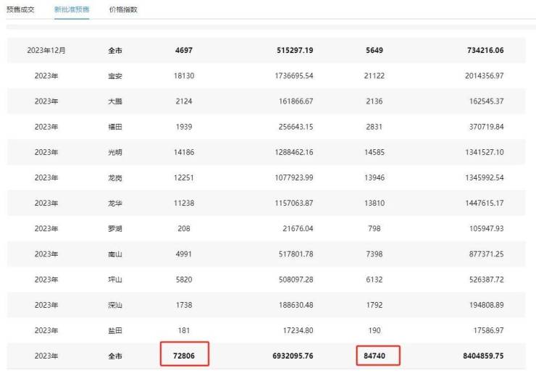Select the 龙华 district cell

coord(115,204)
